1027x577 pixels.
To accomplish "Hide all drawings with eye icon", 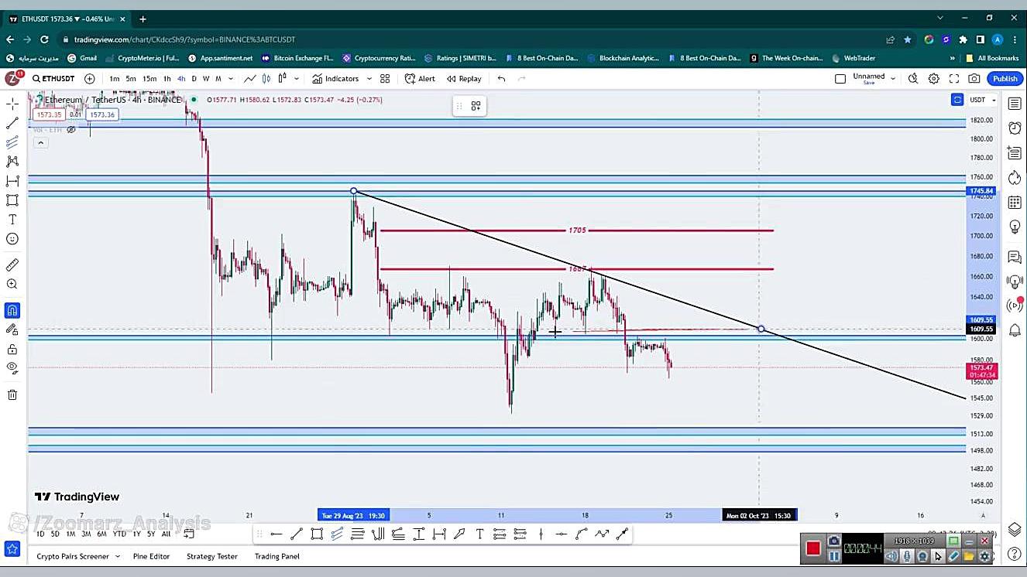I will (12, 368).
